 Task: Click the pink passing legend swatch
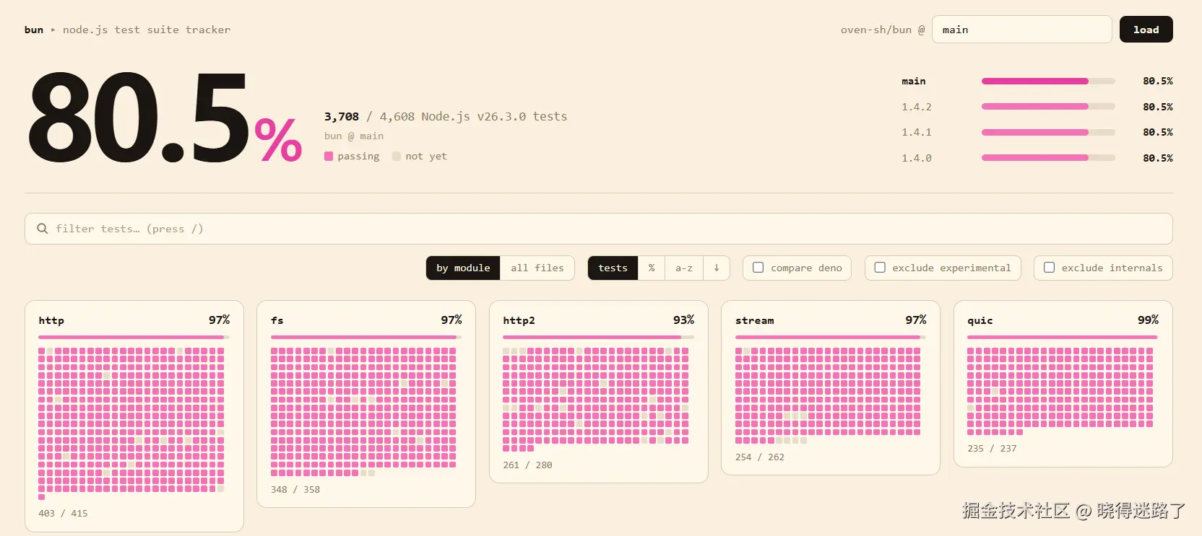pos(329,157)
